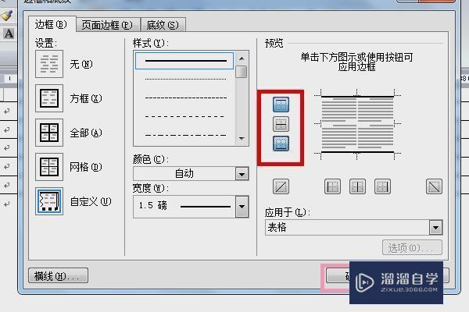469x312 pixels.
Task: Toggle the left border button
Action: 332,186
